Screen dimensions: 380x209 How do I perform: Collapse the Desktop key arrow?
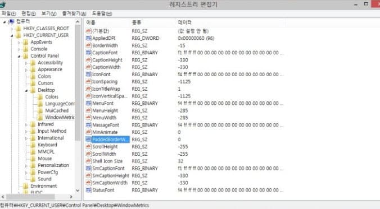coord(26,90)
